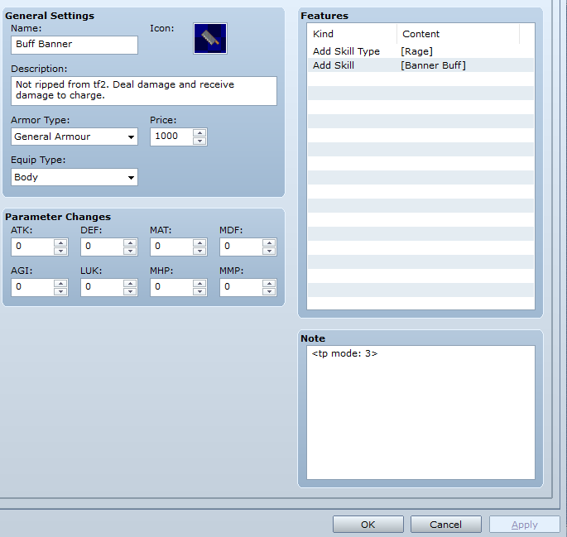Increase the LUK parameter value
This screenshot has height=537, width=567.
click(130, 283)
